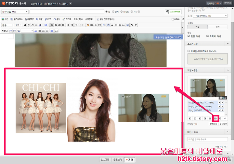Click 파일첨부 attach file button
The height and width of the screenshot is (164, 234).
[223, 124]
